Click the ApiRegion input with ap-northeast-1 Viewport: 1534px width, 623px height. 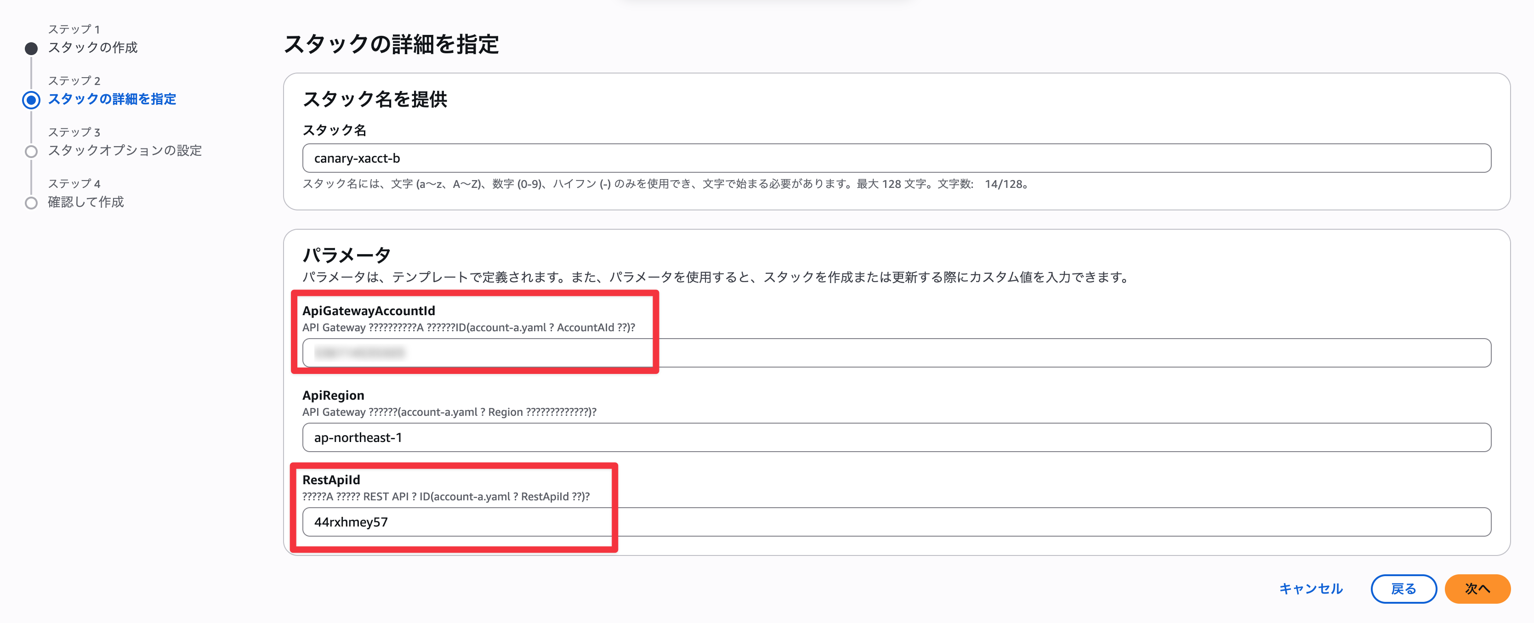coord(896,437)
